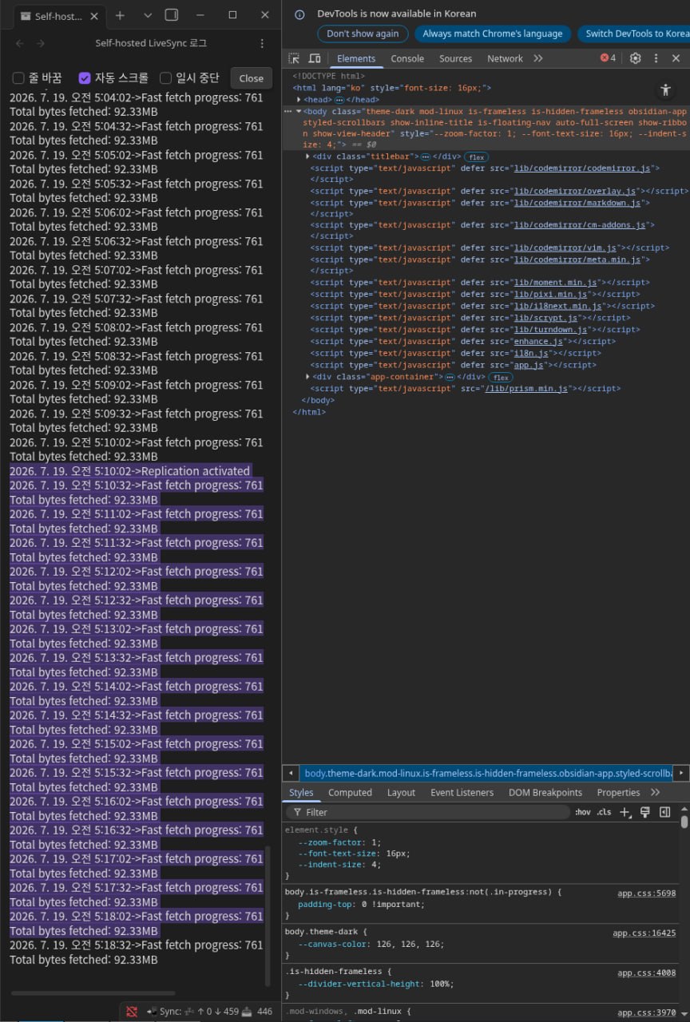
Task: Expand the head element node
Action: click(x=299, y=100)
